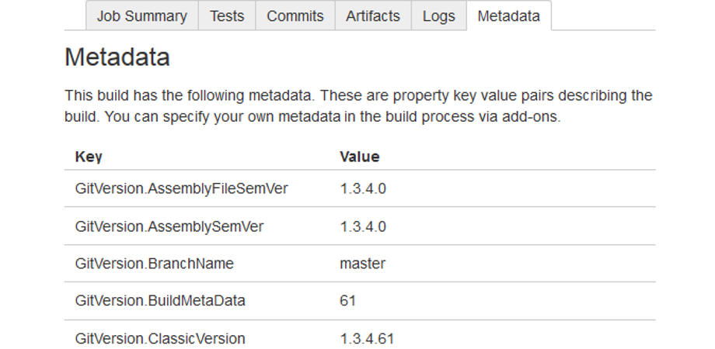This screenshot has width=715, height=349.
Task: Select the Metadata tab
Action: click(x=508, y=16)
